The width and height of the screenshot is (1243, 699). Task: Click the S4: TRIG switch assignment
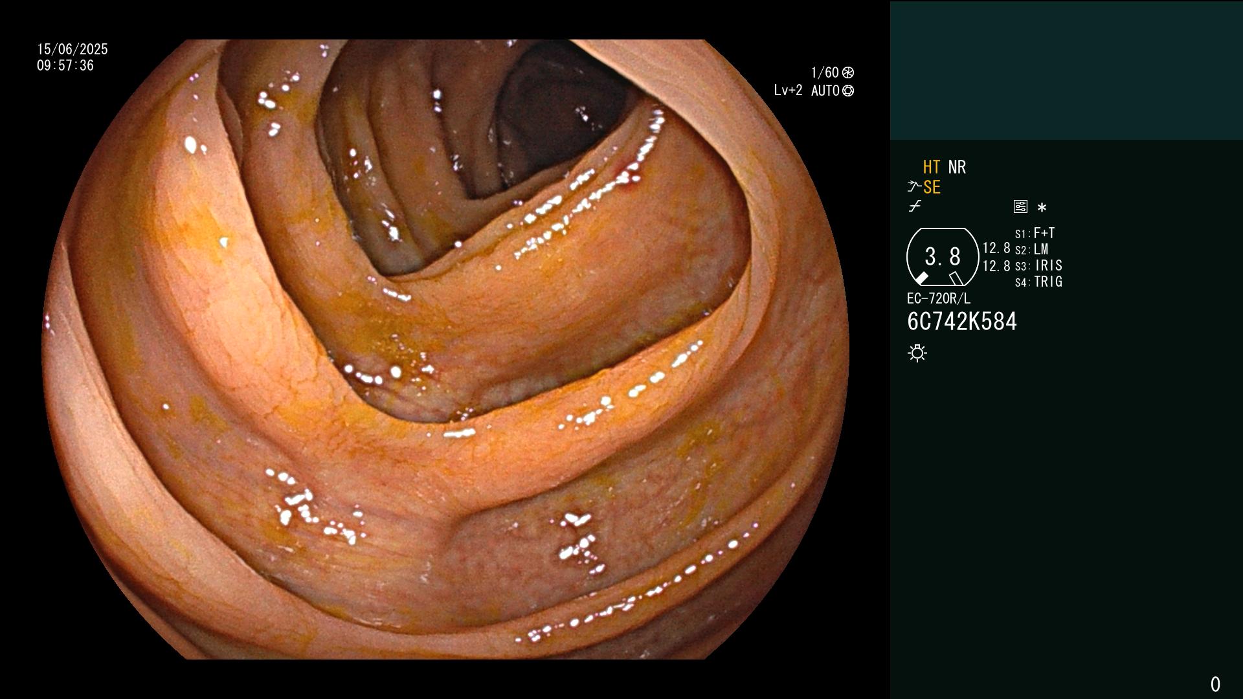(x=1038, y=282)
